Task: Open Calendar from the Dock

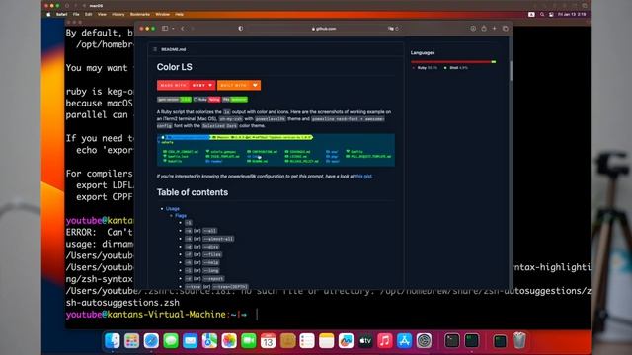Action: [268, 341]
